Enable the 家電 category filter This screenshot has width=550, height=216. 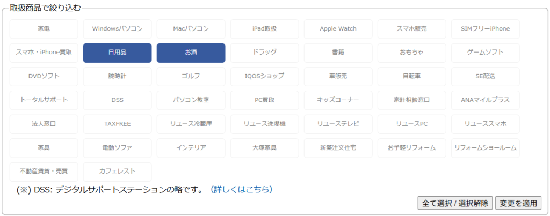click(x=44, y=29)
